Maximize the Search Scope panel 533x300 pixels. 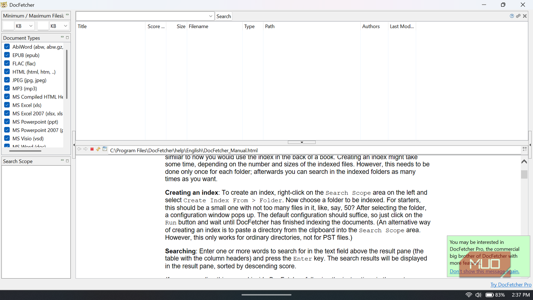pos(67,161)
